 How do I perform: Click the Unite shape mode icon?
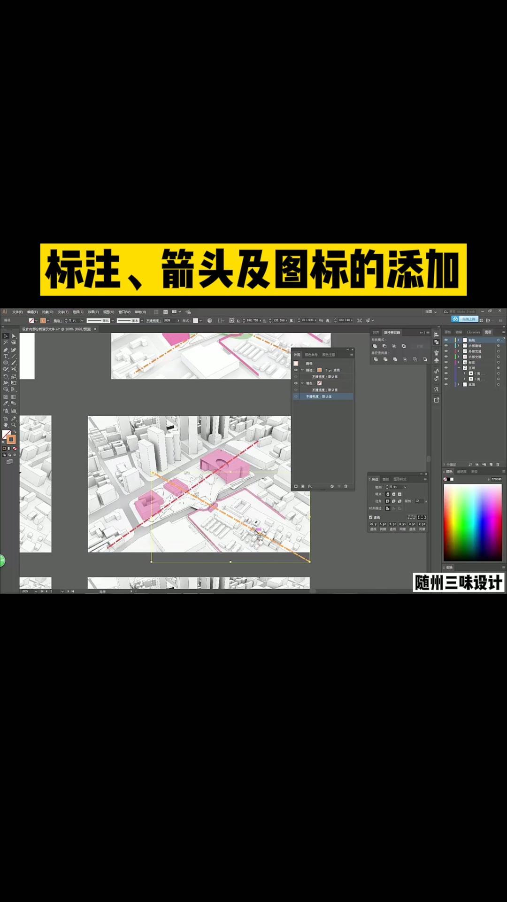(375, 346)
